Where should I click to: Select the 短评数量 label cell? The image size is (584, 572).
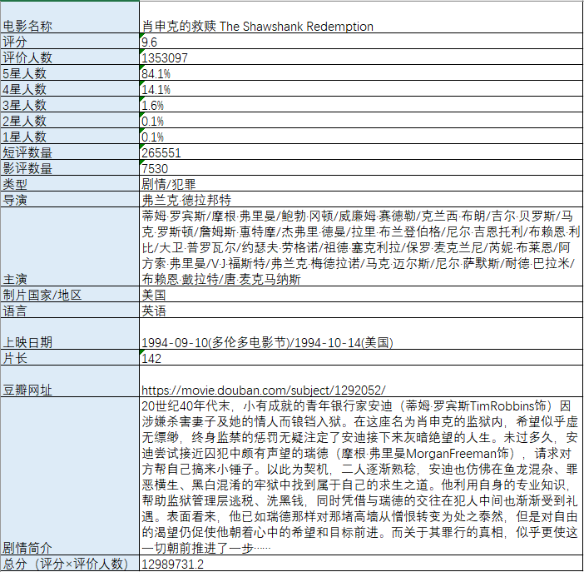(x=70, y=152)
